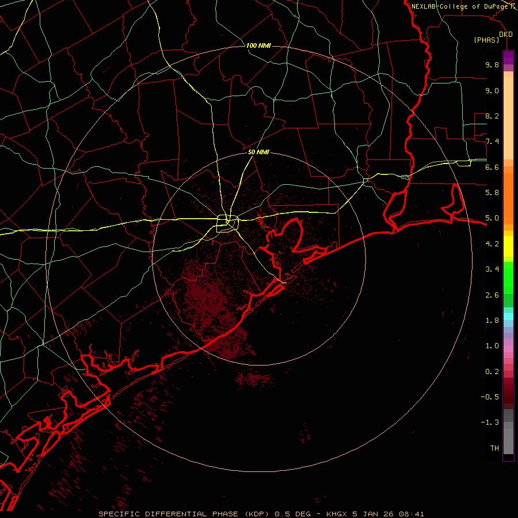Click the 5.8 legend value
The image size is (518, 518).
coord(492,193)
